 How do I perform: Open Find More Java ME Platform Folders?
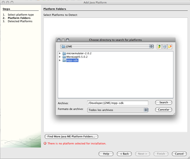tap(71, 136)
